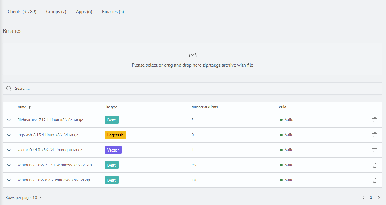Delete the logstash-8.13.4 binary

coord(374,135)
